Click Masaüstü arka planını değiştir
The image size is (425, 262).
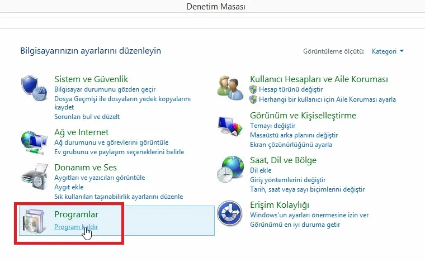[294, 136]
